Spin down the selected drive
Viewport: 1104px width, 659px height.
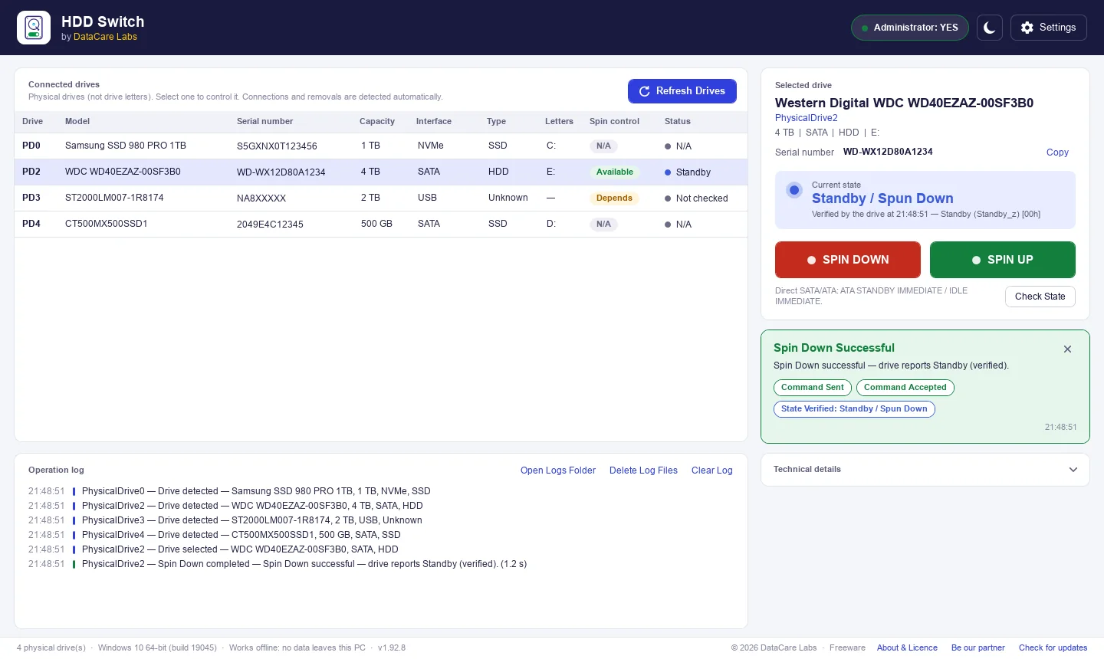coord(848,260)
